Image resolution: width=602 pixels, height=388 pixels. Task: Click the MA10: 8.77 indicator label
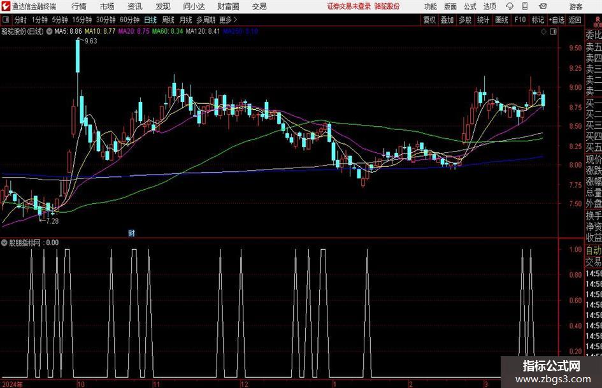pyautogui.click(x=100, y=31)
